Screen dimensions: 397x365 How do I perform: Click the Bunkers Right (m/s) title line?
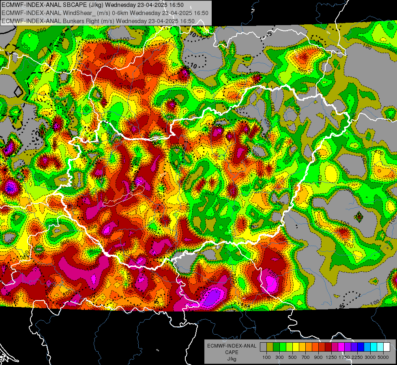point(98,21)
